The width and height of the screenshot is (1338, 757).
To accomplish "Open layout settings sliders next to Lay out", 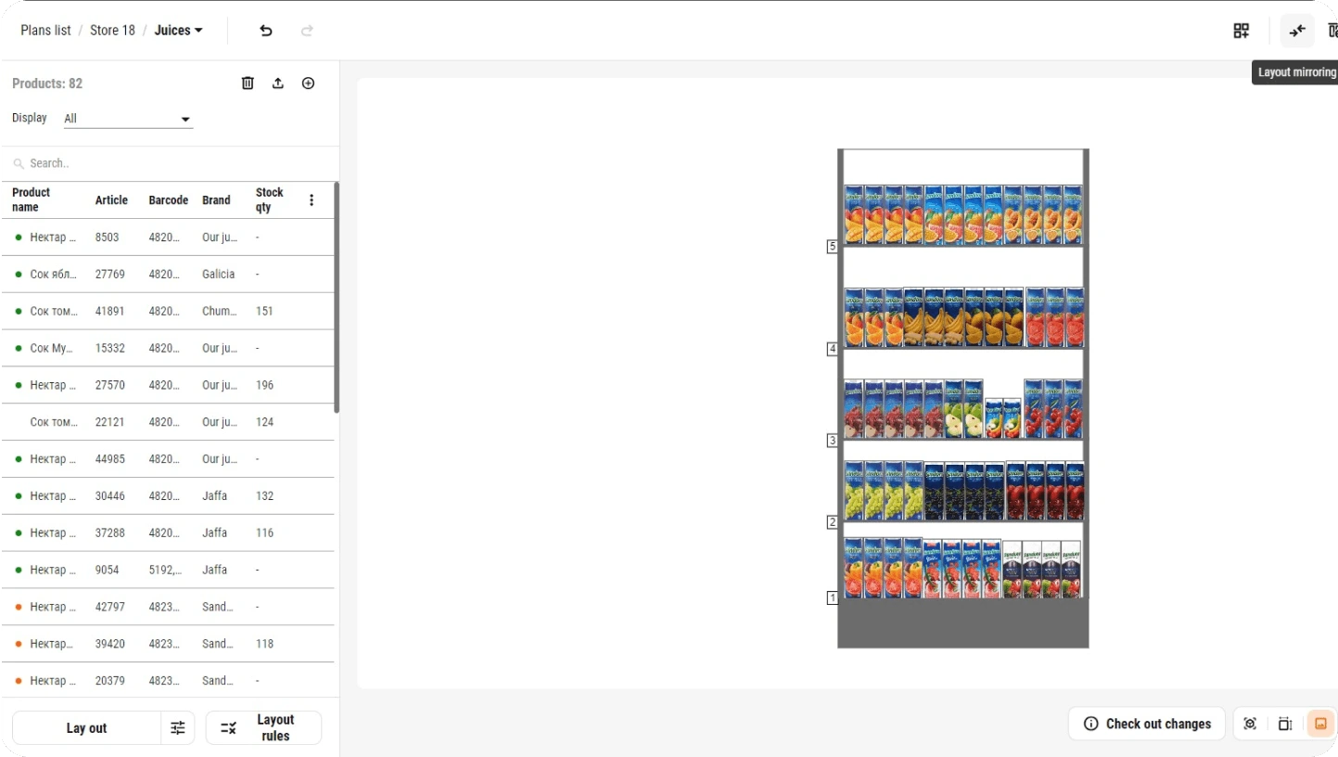I will pos(178,728).
